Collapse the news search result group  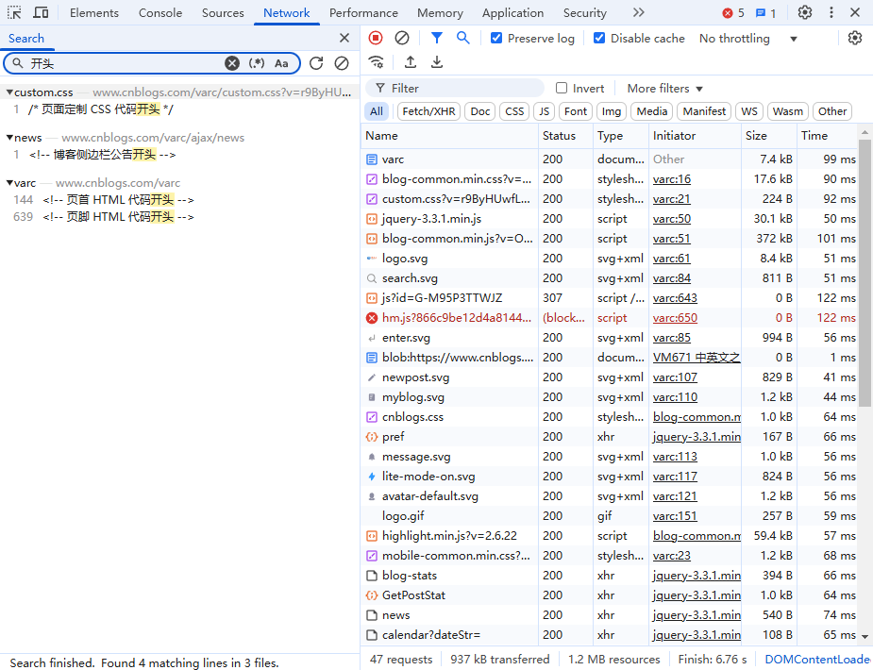[9, 137]
